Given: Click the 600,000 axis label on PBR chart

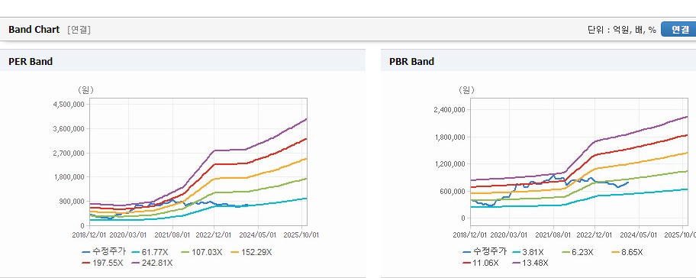Looking at the screenshot, I should pos(453,191).
